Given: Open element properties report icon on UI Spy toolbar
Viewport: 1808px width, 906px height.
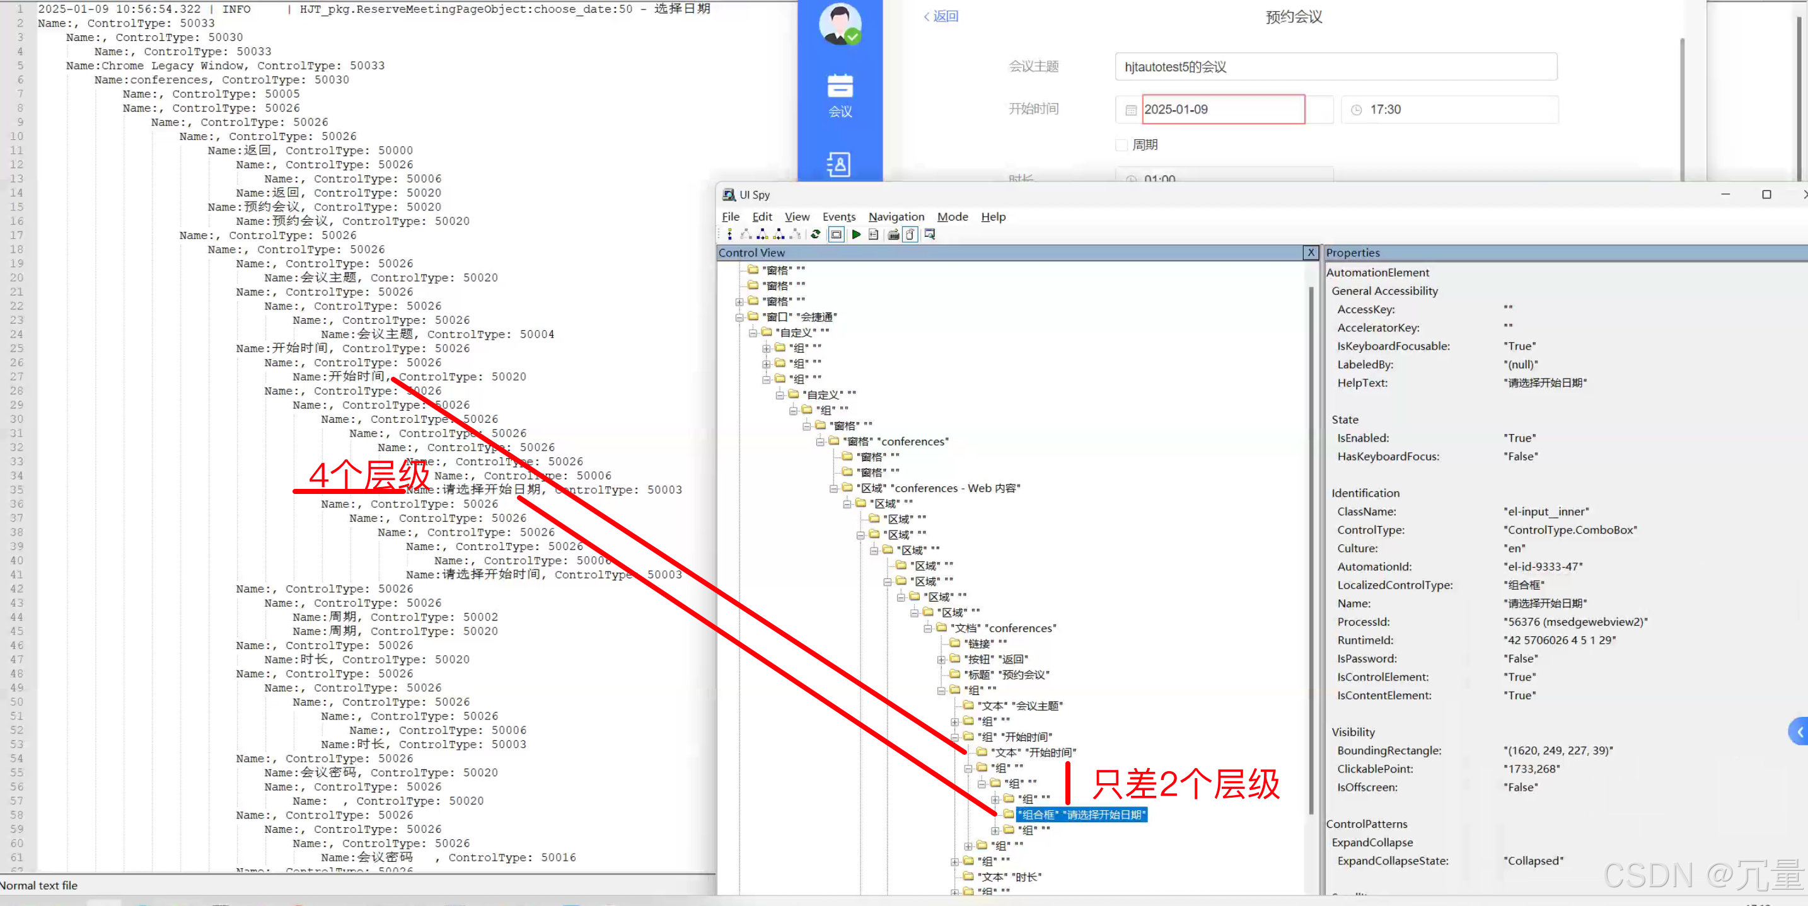Looking at the screenshot, I should [x=873, y=234].
